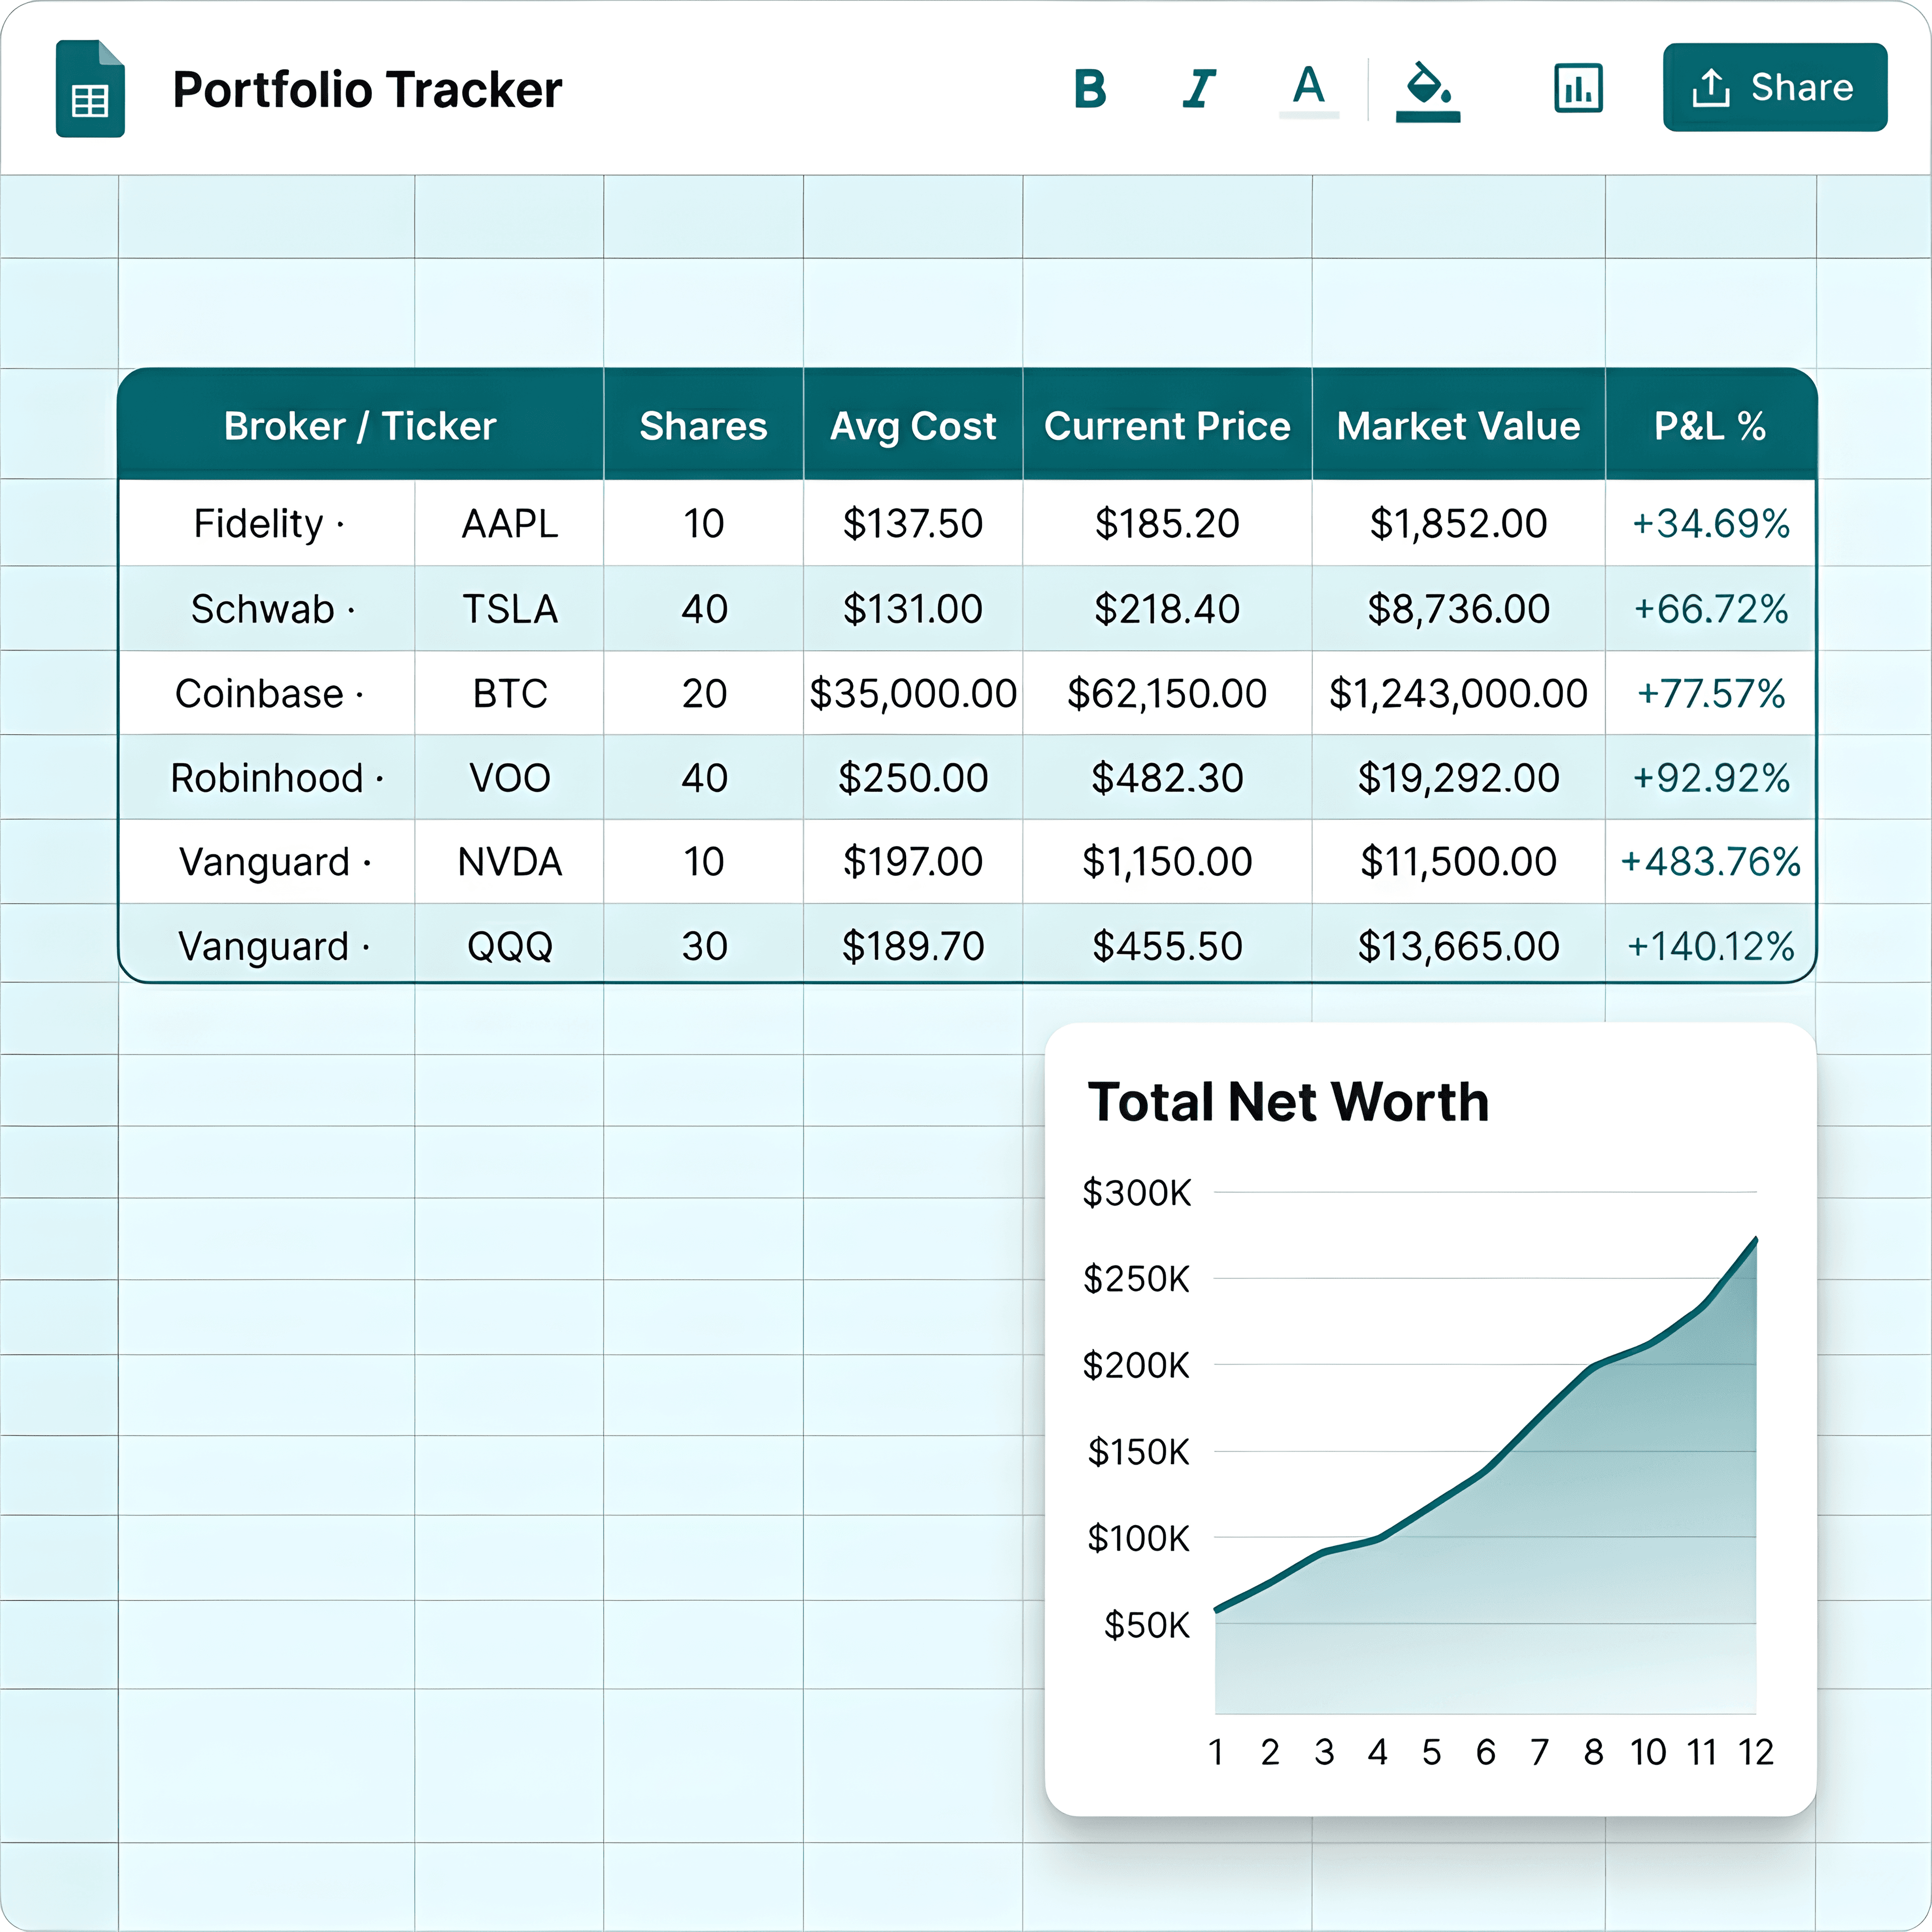Click the $300K axis label
This screenshot has width=1932, height=1932.
point(1137,1192)
